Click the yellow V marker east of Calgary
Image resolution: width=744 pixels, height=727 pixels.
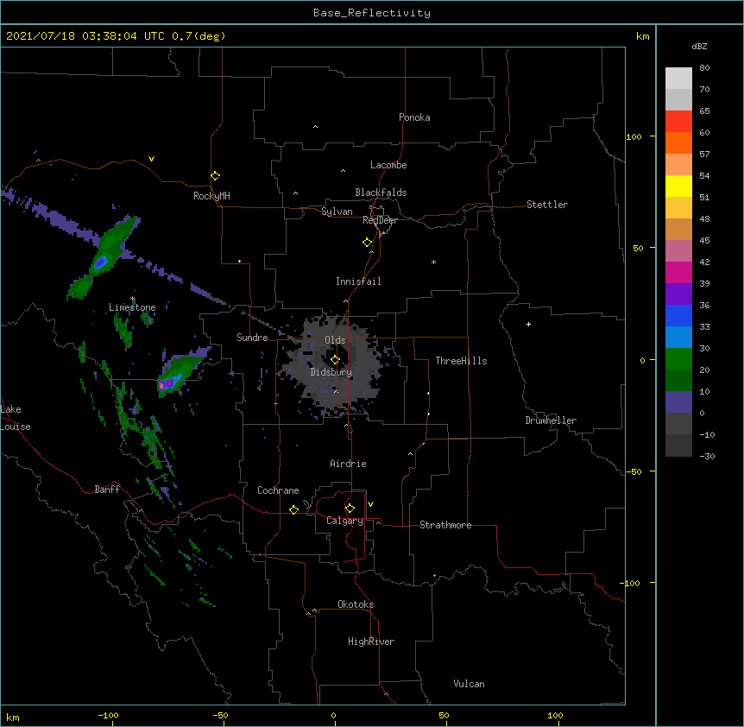click(370, 504)
